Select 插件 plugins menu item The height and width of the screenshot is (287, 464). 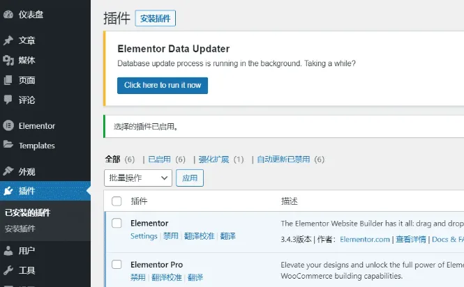pos(45,191)
